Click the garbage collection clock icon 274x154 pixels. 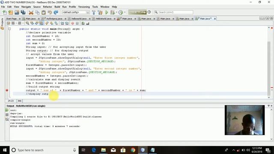click(149, 12)
